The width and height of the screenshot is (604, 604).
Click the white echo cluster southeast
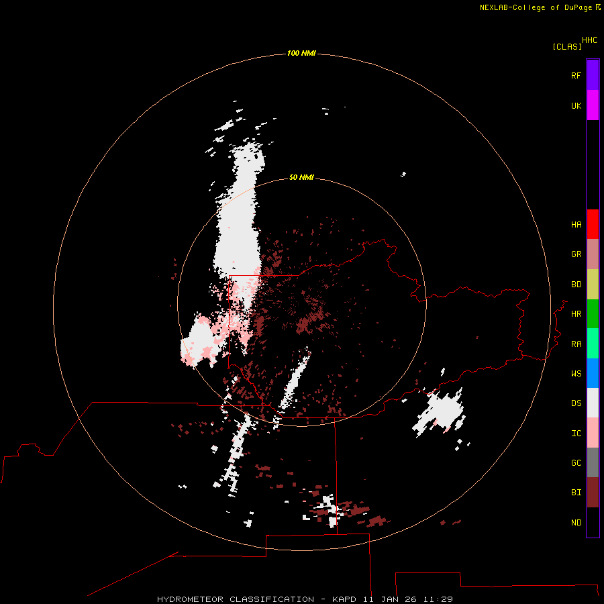pos(441,411)
